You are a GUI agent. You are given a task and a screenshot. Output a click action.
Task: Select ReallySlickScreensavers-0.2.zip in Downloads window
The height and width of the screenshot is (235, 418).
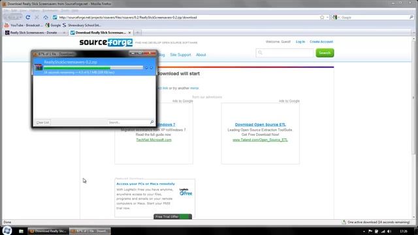94,67
